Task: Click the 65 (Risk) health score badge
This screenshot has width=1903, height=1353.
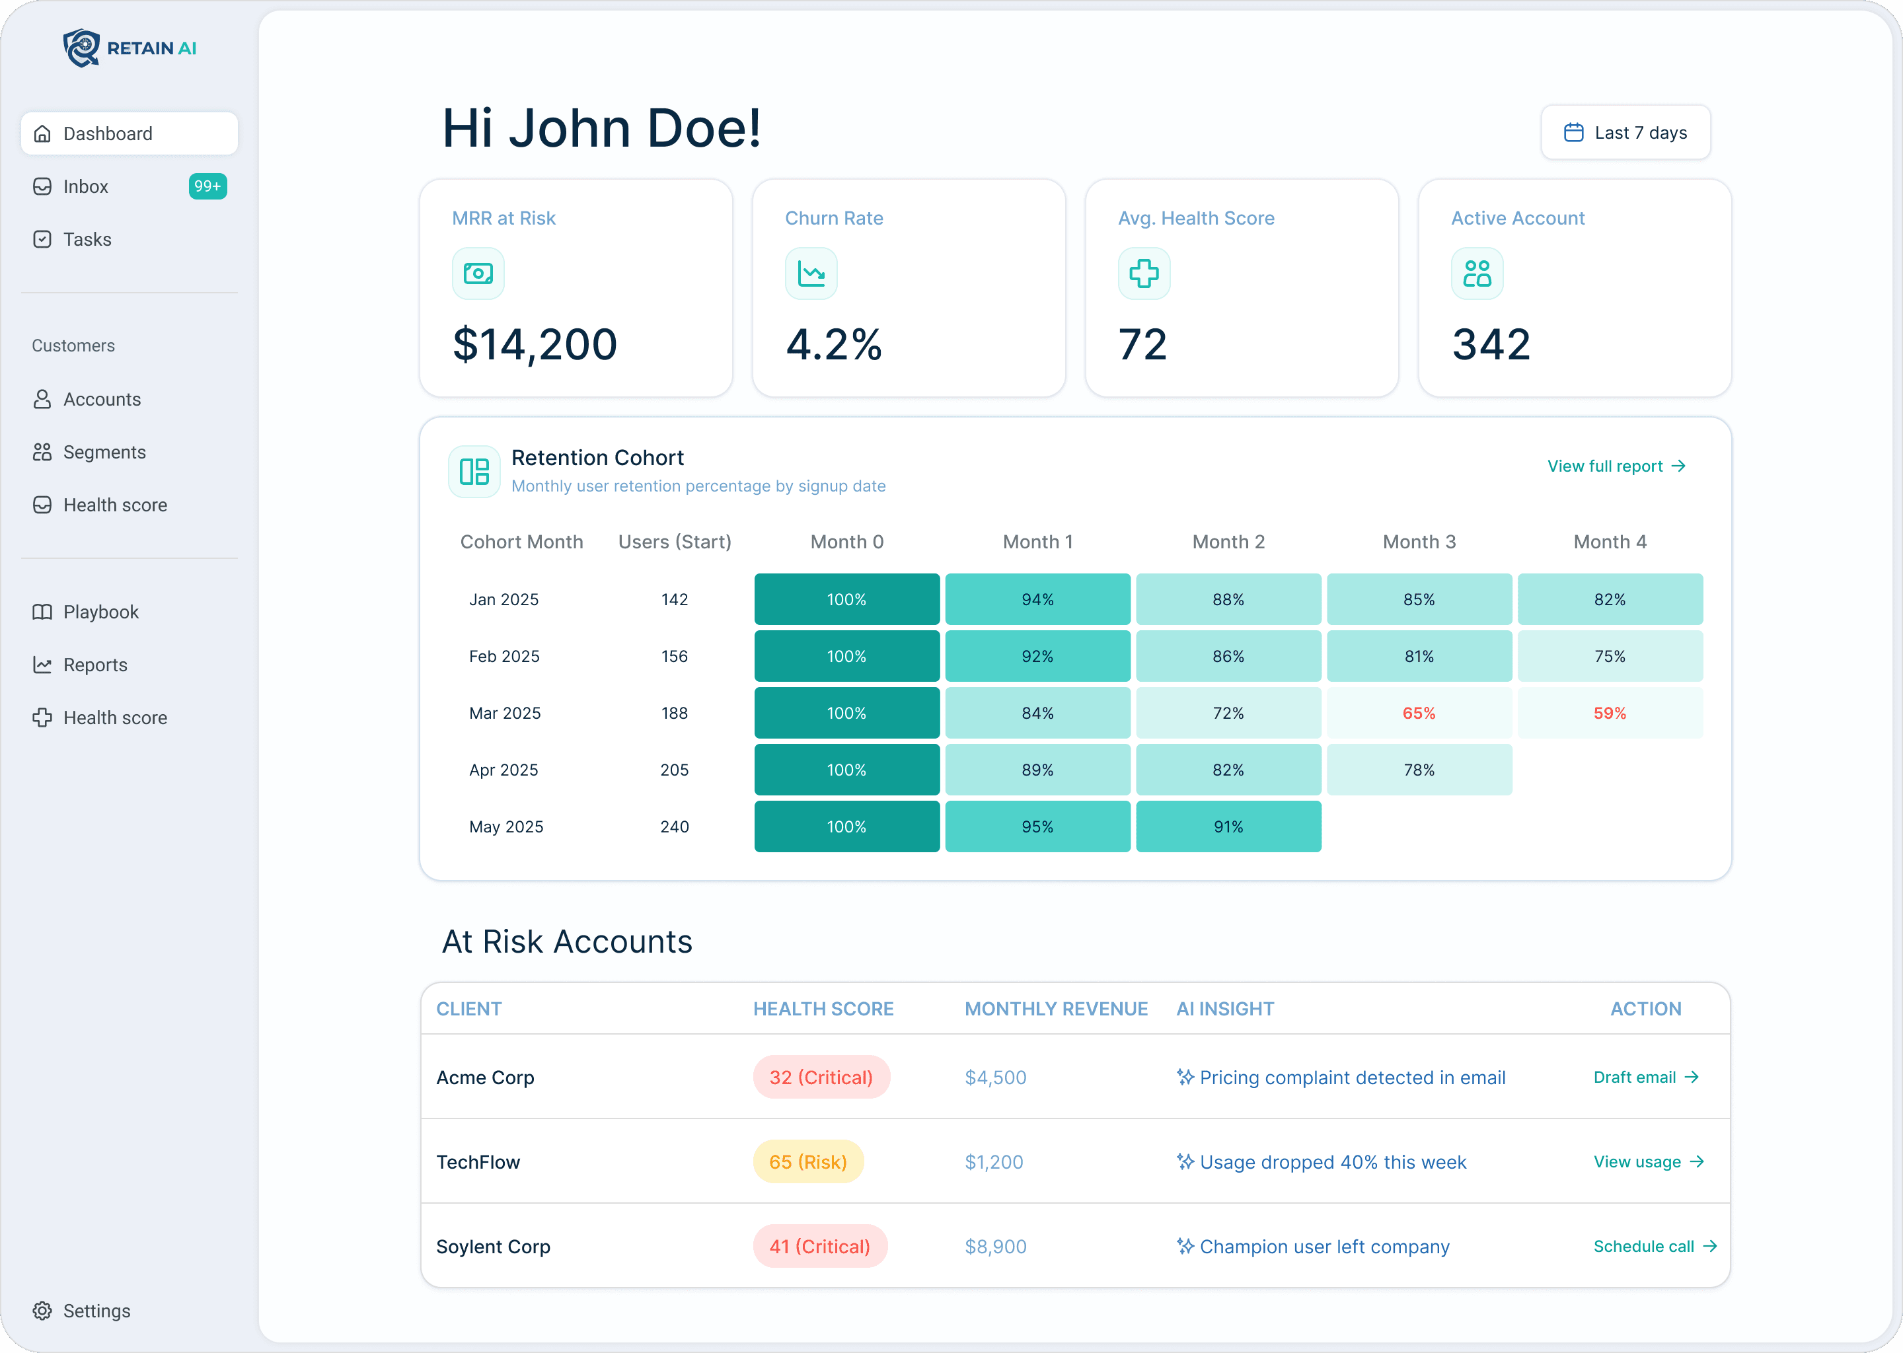Action: coord(807,1162)
